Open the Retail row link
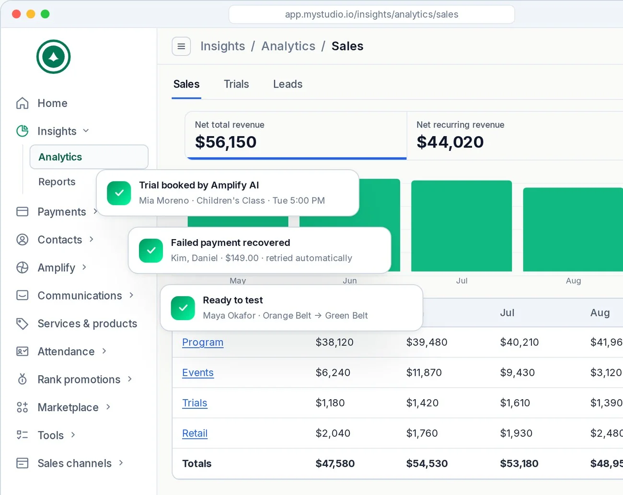 pos(195,433)
